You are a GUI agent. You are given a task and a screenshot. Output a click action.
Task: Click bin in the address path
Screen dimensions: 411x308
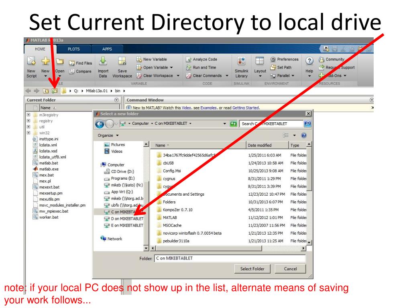click(118, 91)
